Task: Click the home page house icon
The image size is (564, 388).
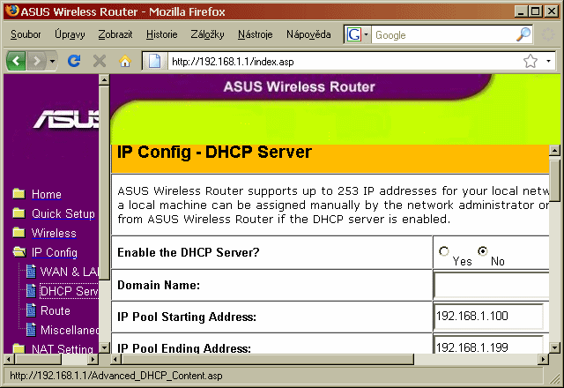Action: tap(125, 61)
